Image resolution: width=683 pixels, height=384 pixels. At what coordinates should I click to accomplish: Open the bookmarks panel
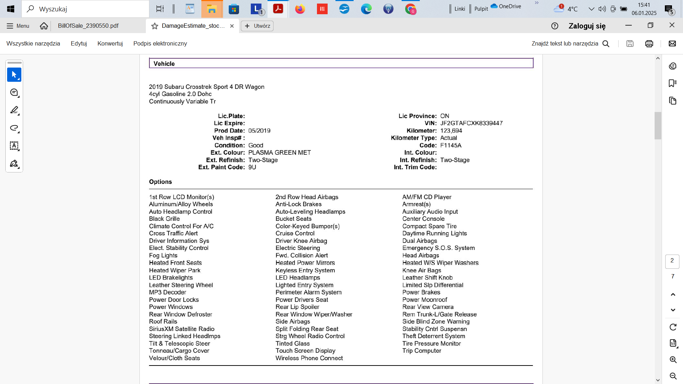point(672,83)
